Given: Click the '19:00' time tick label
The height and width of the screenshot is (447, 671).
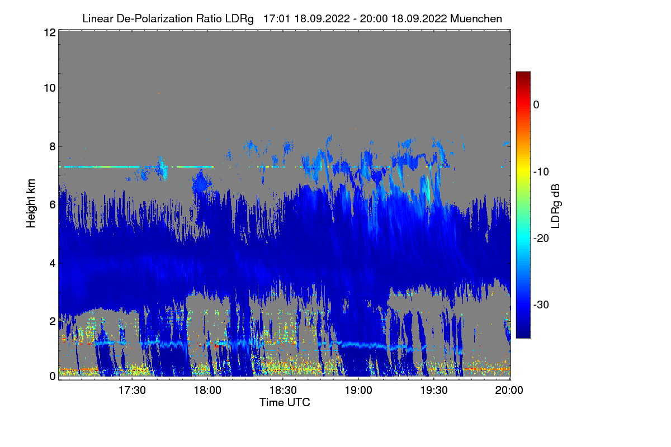Looking at the screenshot, I should [x=359, y=391].
